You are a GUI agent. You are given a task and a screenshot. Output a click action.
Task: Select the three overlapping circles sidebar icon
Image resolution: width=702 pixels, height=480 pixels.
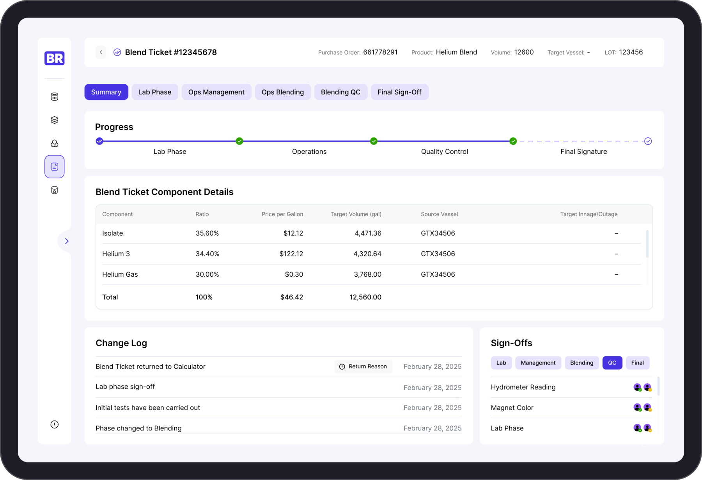pyautogui.click(x=55, y=144)
